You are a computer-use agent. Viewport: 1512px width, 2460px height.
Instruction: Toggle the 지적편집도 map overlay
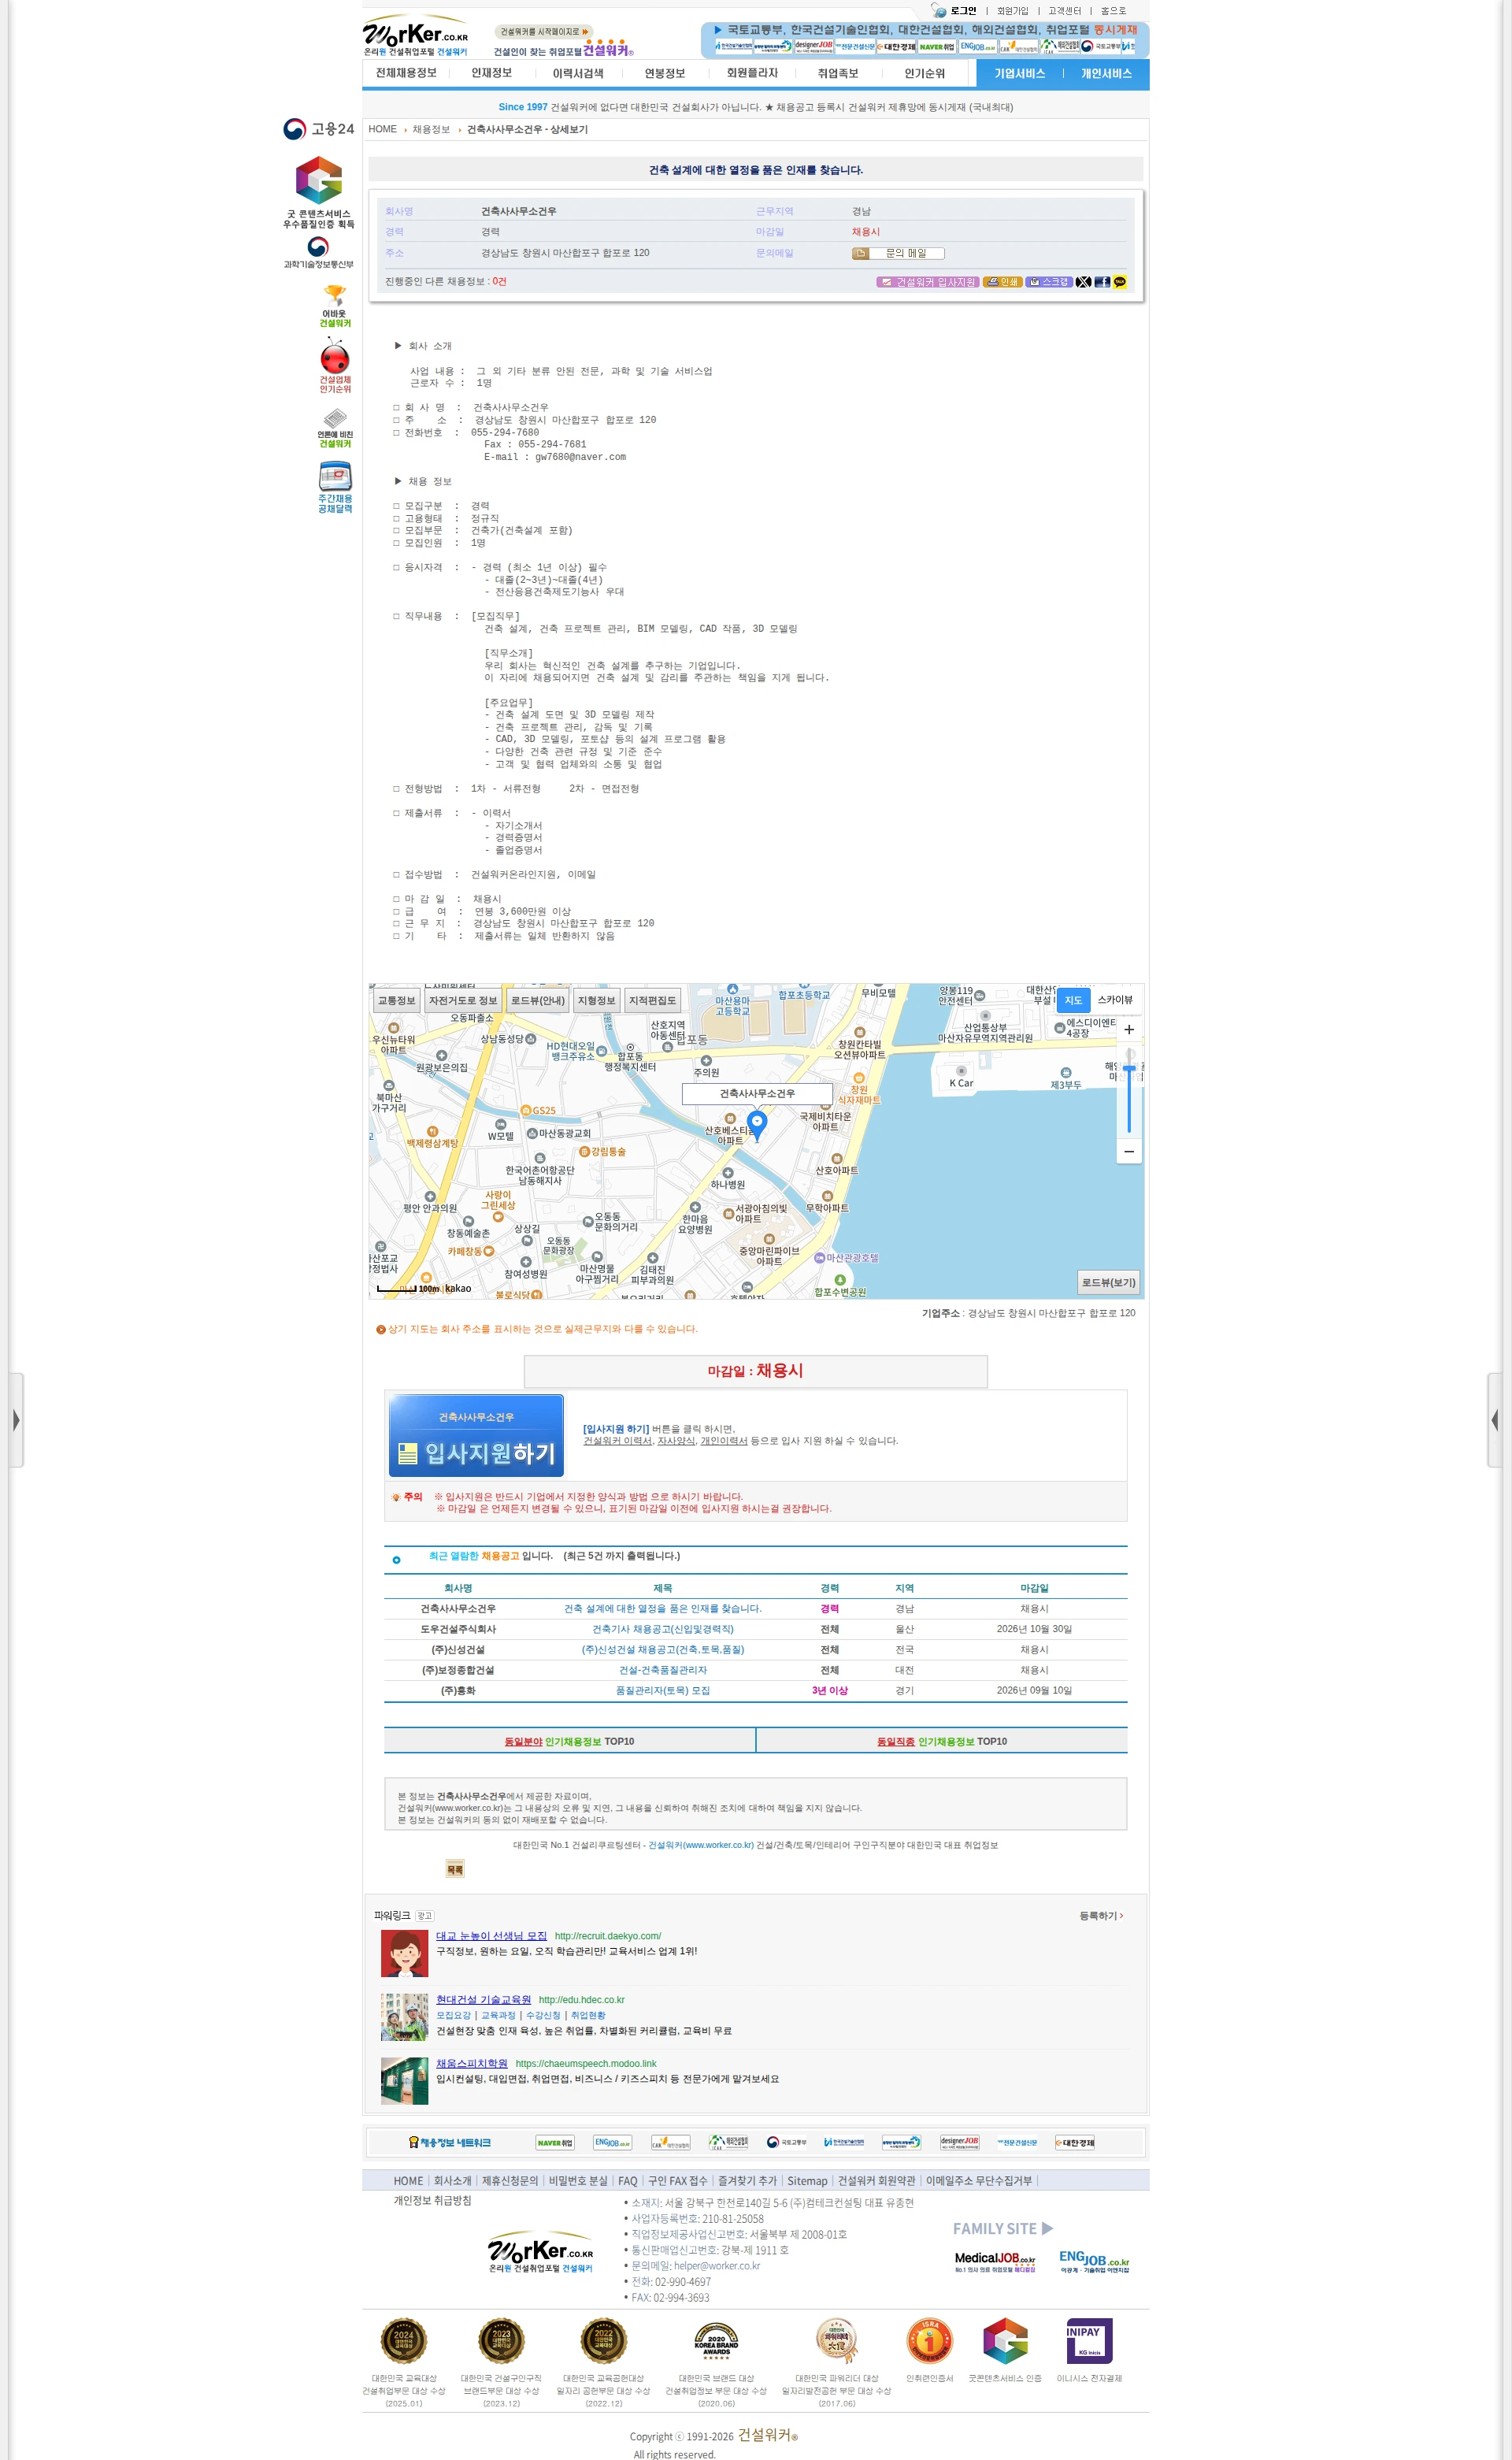click(652, 1000)
